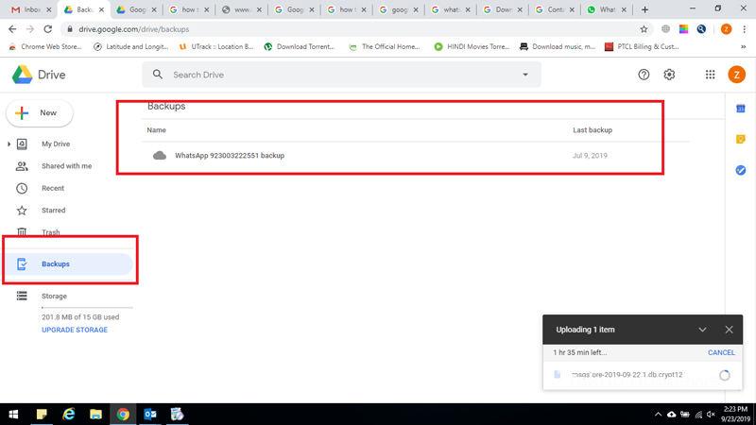This screenshot has height=425, width=756.
Task: Select the WhatsApp 923003222551 backup row
Action: [415, 156]
